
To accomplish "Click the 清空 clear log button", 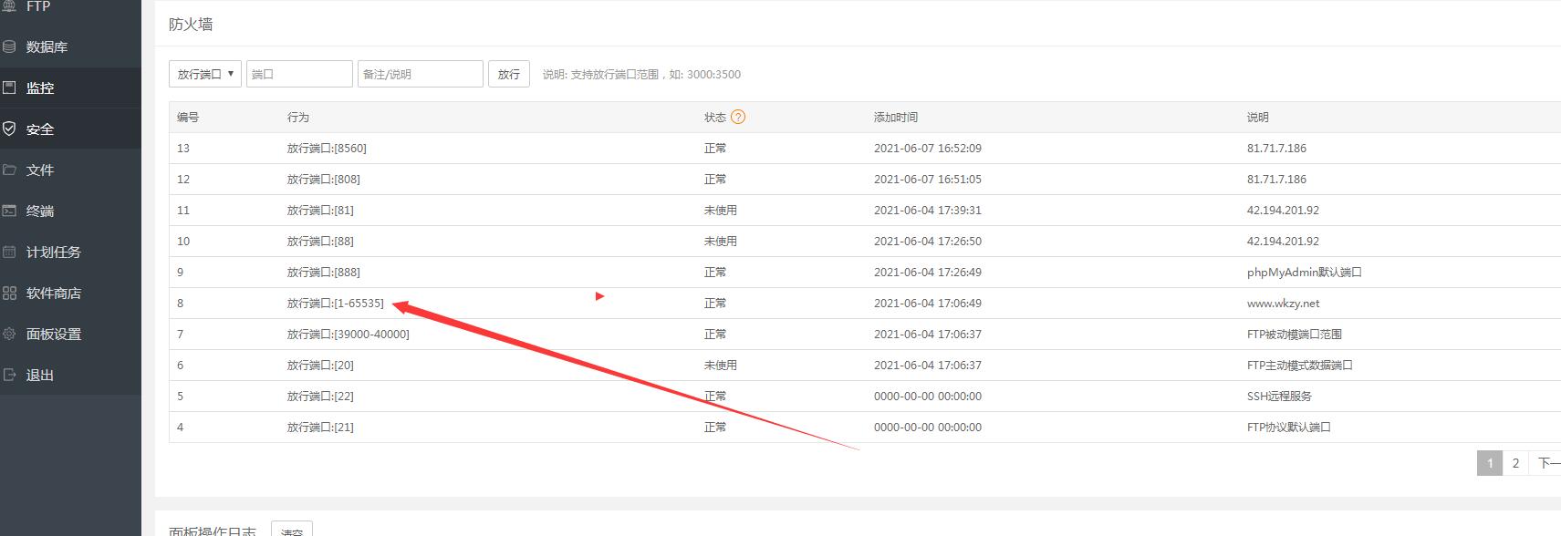I will click(x=292, y=531).
